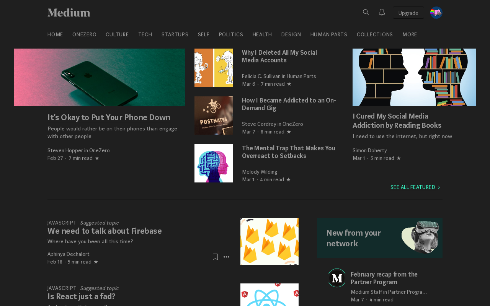Open the ONEZERO section
Screen dimensions: 490x306
point(84,34)
